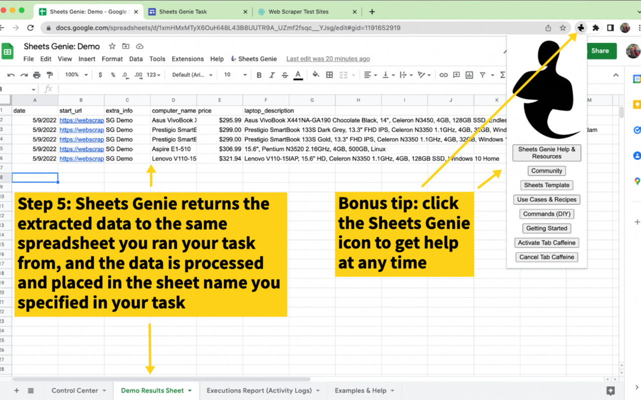Image resolution: width=641 pixels, height=400 pixels.
Task: Click the Use Cases & Recipes button
Action: click(x=547, y=199)
